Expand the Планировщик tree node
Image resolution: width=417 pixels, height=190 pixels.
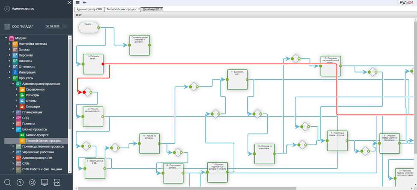pos(13,112)
